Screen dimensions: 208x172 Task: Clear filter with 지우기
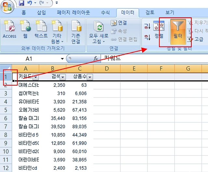coord(198,23)
